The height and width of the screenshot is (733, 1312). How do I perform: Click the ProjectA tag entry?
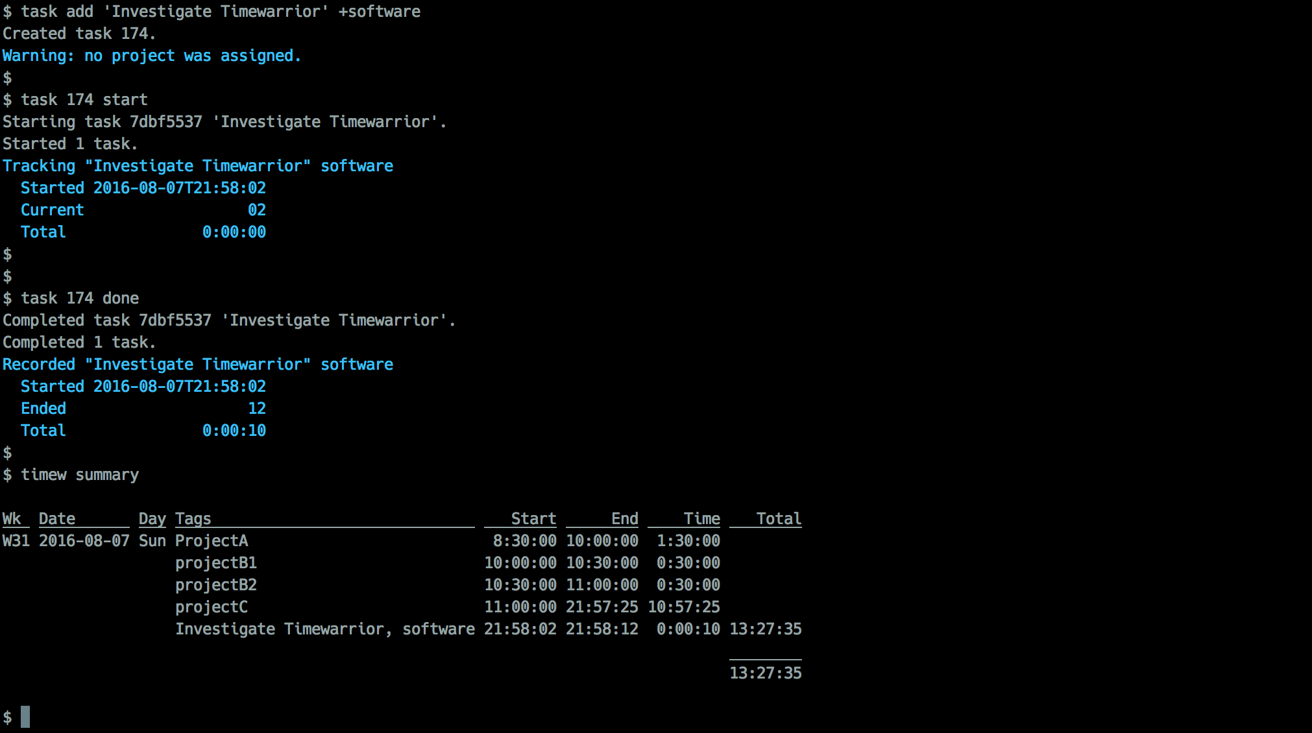(212, 541)
